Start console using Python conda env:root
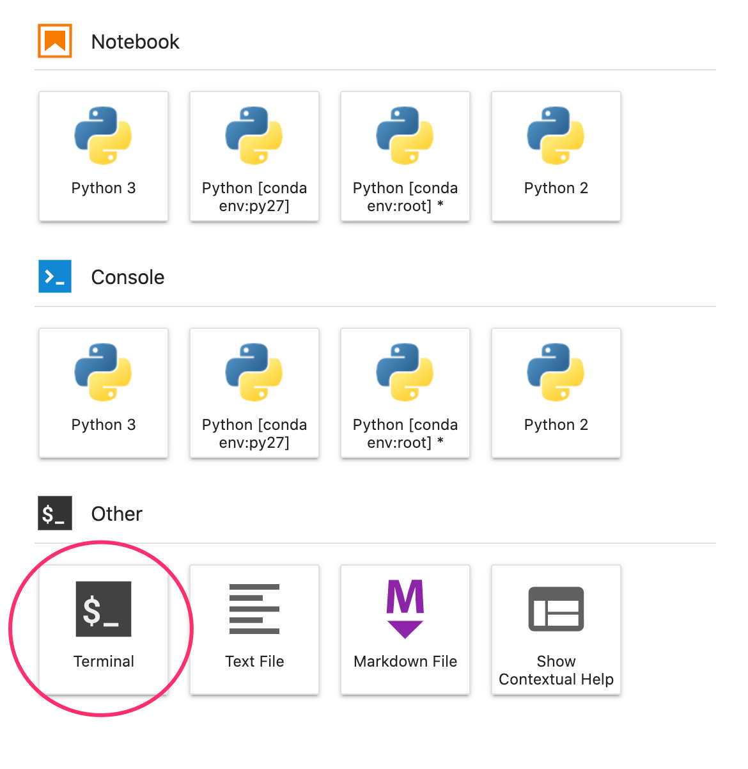The height and width of the screenshot is (769, 748). point(405,393)
